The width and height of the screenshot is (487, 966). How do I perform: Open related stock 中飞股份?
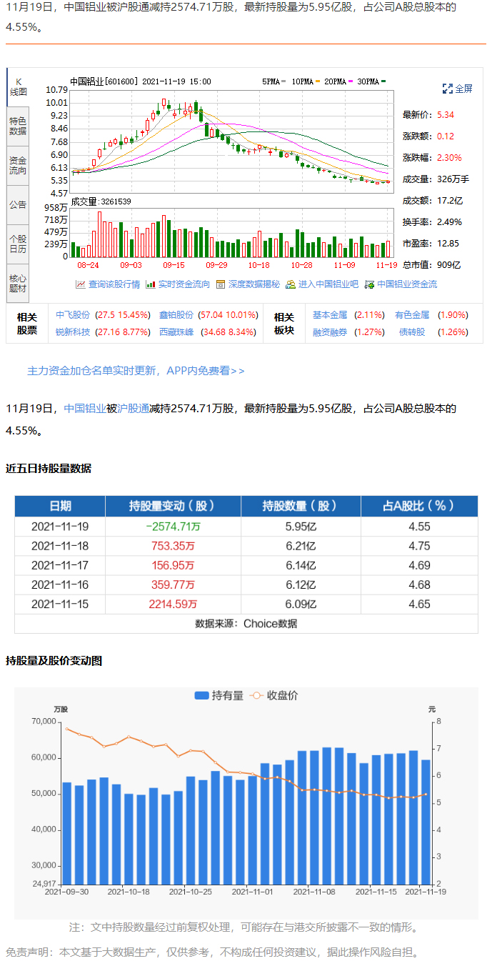(73, 314)
